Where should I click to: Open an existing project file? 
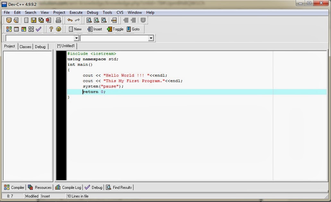point(16,20)
